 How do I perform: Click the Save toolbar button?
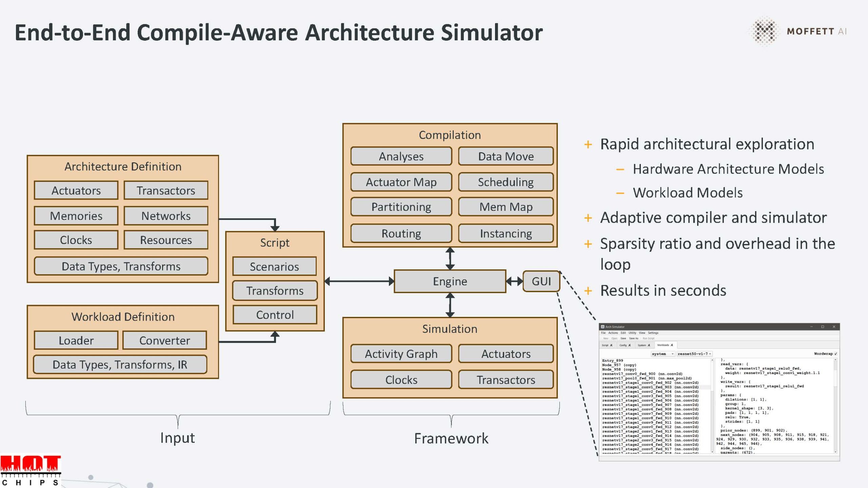(623, 338)
